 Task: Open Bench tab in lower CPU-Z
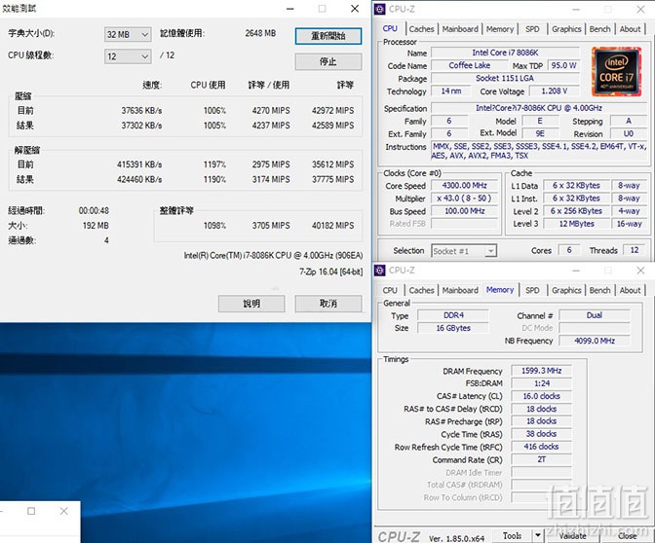click(599, 290)
